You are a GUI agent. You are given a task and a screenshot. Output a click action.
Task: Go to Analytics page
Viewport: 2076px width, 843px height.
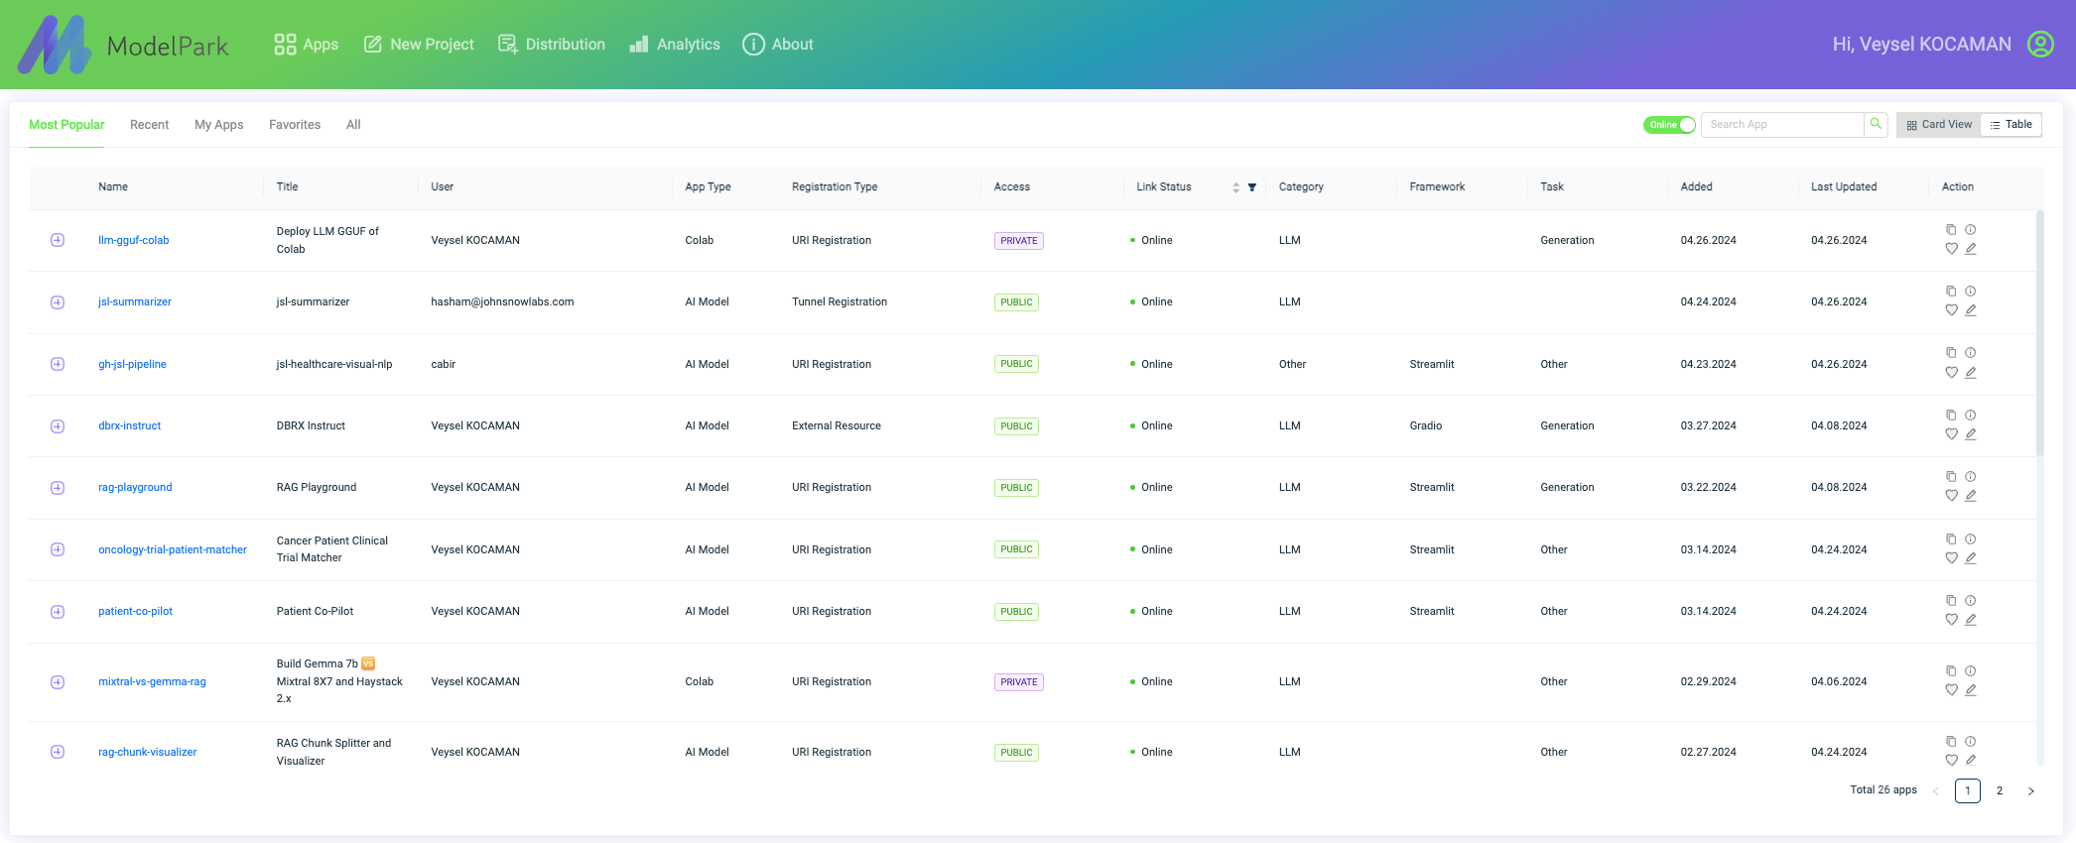click(675, 45)
